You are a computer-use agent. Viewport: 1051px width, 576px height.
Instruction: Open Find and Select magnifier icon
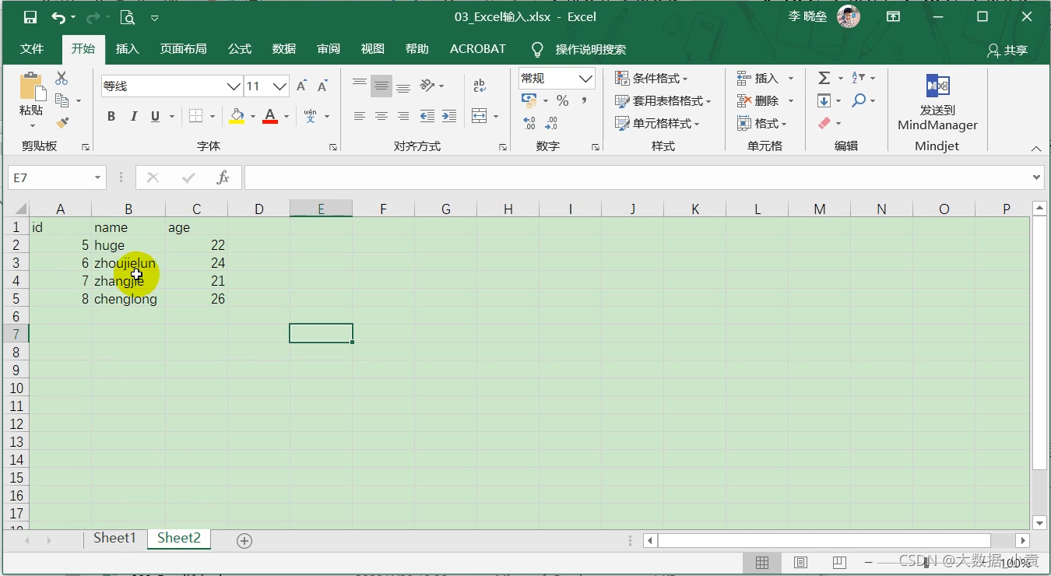(859, 100)
